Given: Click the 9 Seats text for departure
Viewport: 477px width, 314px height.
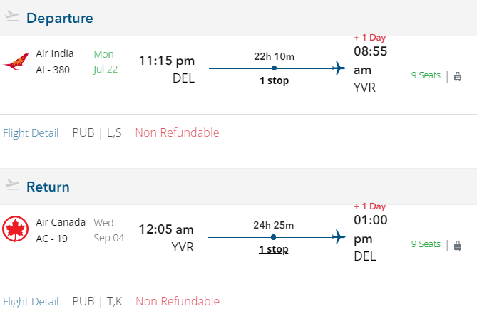Looking at the screenshot, I should [426, 75].
